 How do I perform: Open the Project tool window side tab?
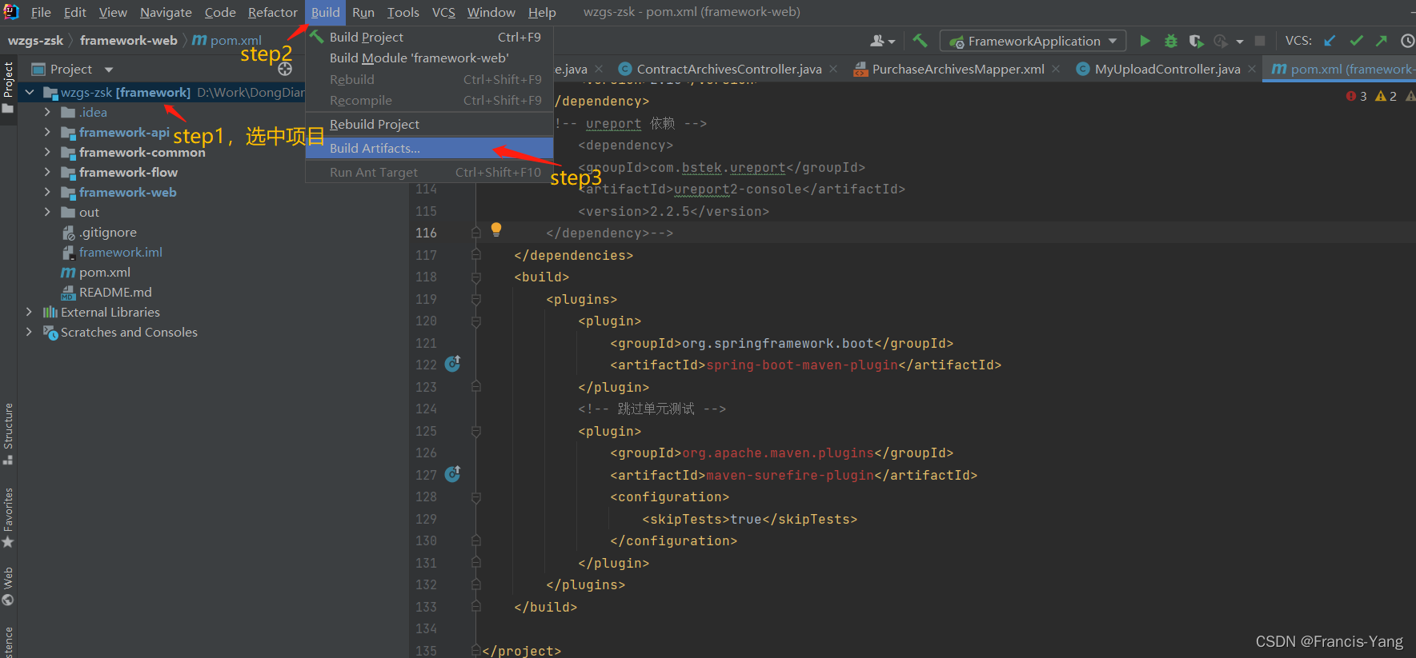tap(8, 88)
